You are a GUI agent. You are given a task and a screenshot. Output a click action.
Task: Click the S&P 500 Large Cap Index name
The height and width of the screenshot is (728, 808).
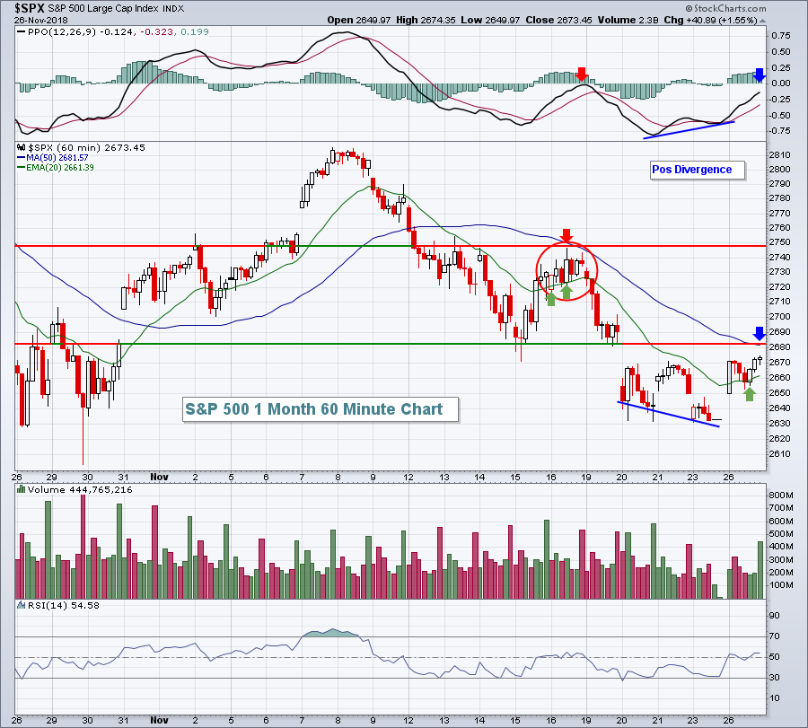coord(104,9)
